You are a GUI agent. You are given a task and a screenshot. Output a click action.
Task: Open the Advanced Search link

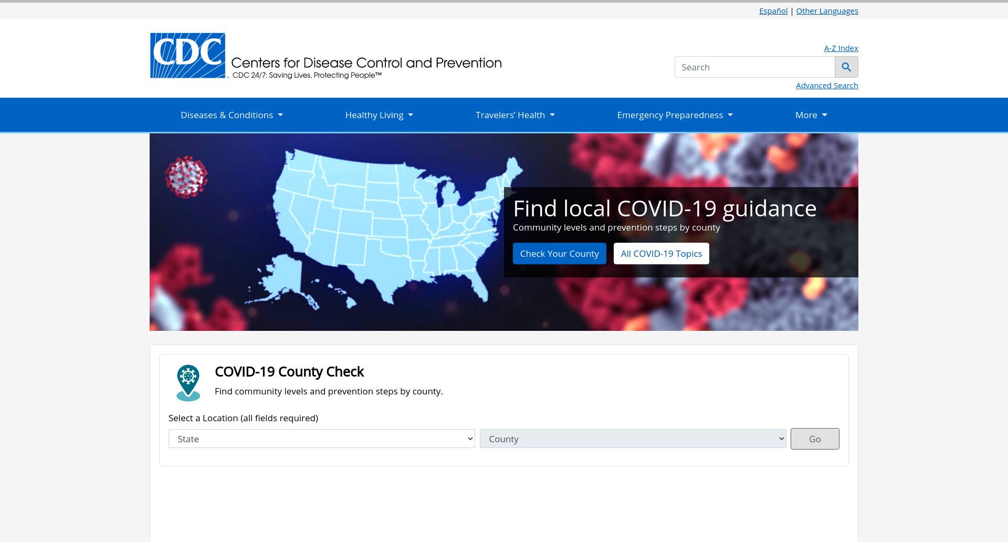827,86
